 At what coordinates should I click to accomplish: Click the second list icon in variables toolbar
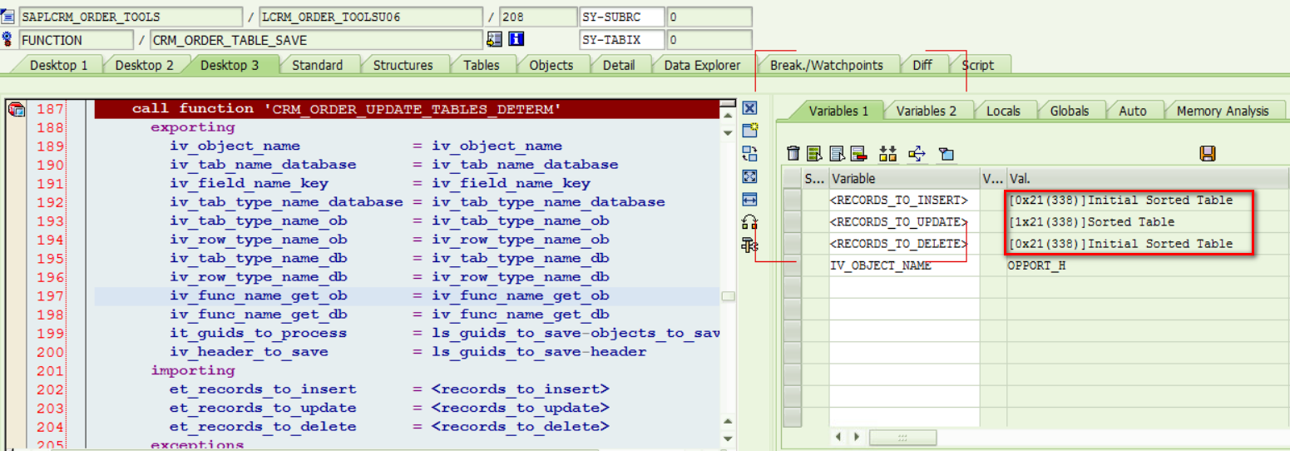click(837, 153)
